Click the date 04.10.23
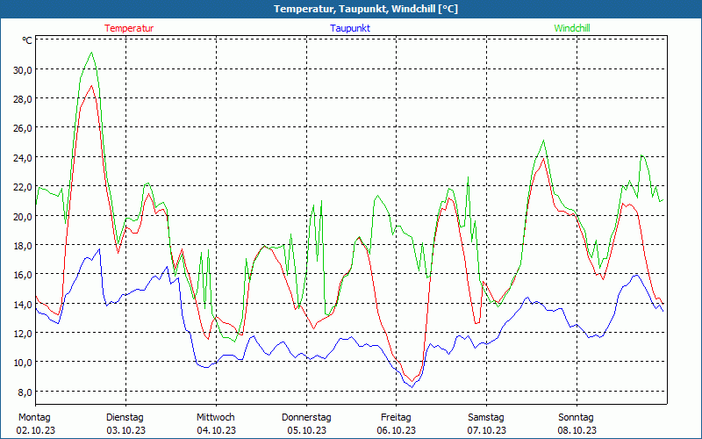This screenshot has width=702, height=439. pyautogui.click(x=216, y=430)
